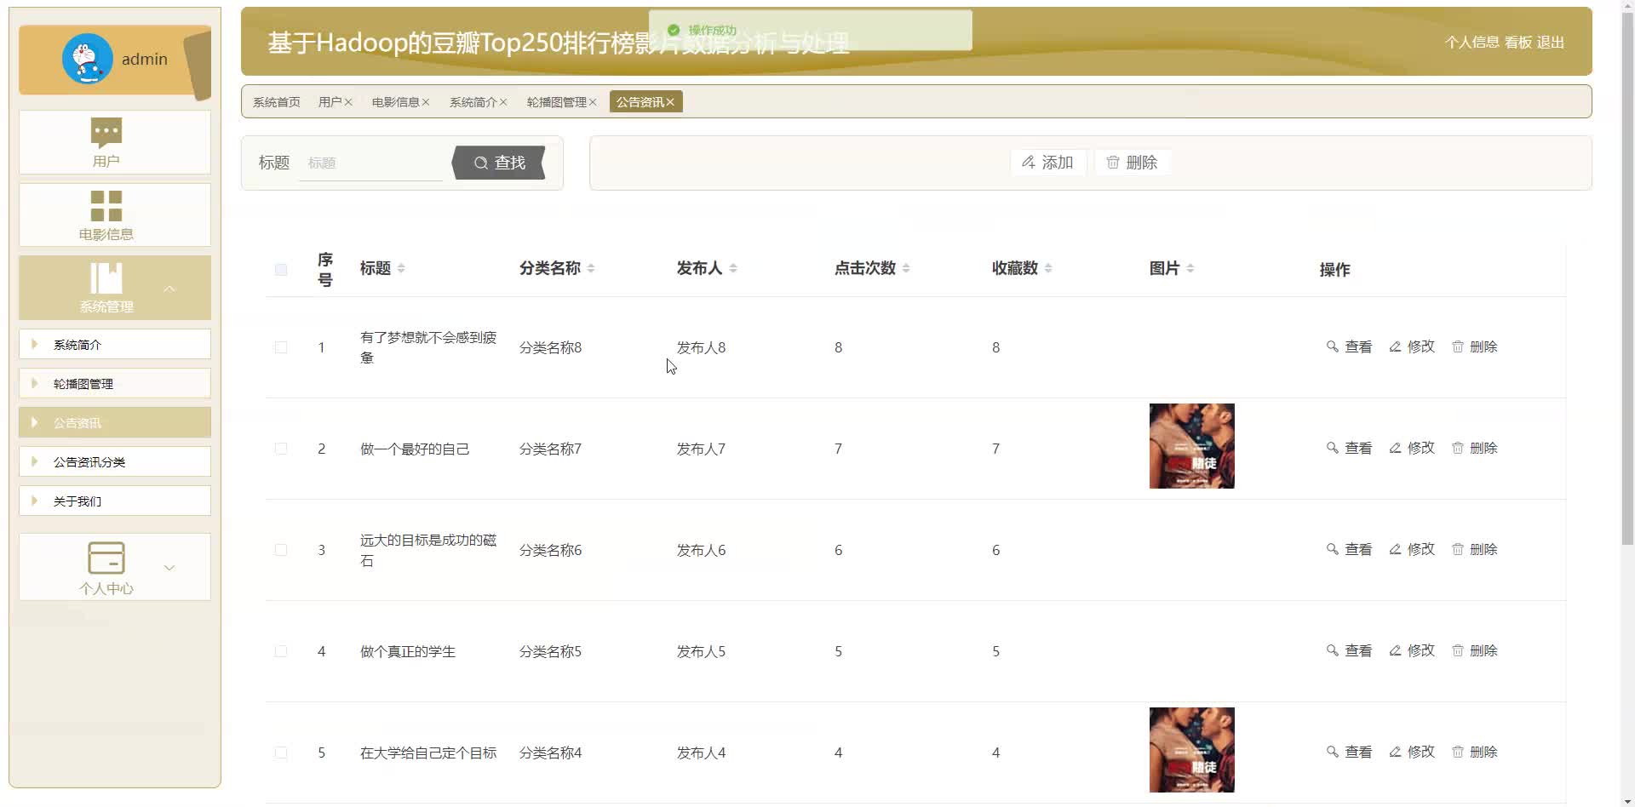Screen dimensions: 1635x807
Task: Close the 电影信息 tab
Action: tap(426, 102)
